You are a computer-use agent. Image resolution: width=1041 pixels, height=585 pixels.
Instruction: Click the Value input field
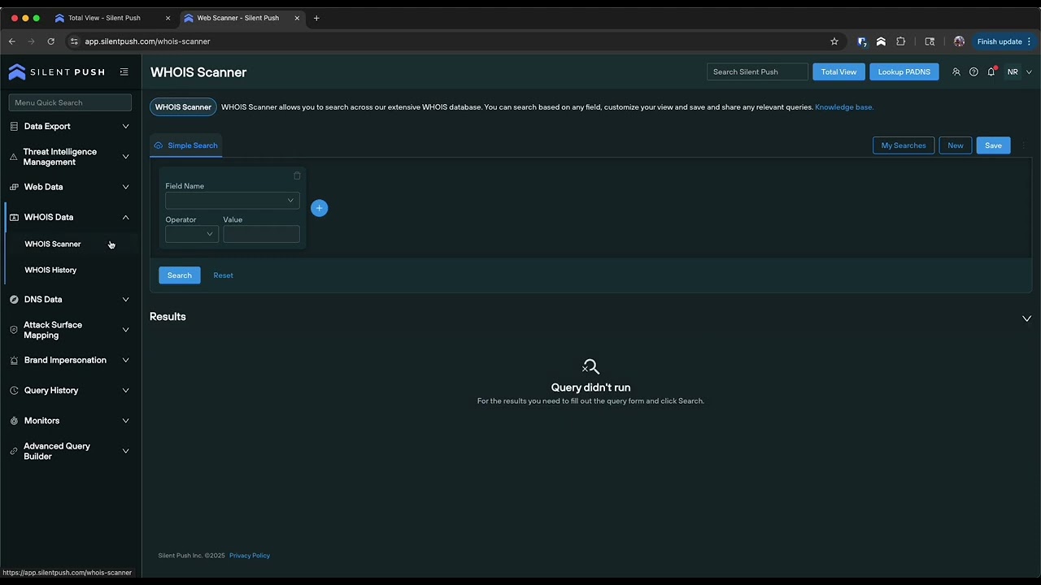click(x=261, y=234)
